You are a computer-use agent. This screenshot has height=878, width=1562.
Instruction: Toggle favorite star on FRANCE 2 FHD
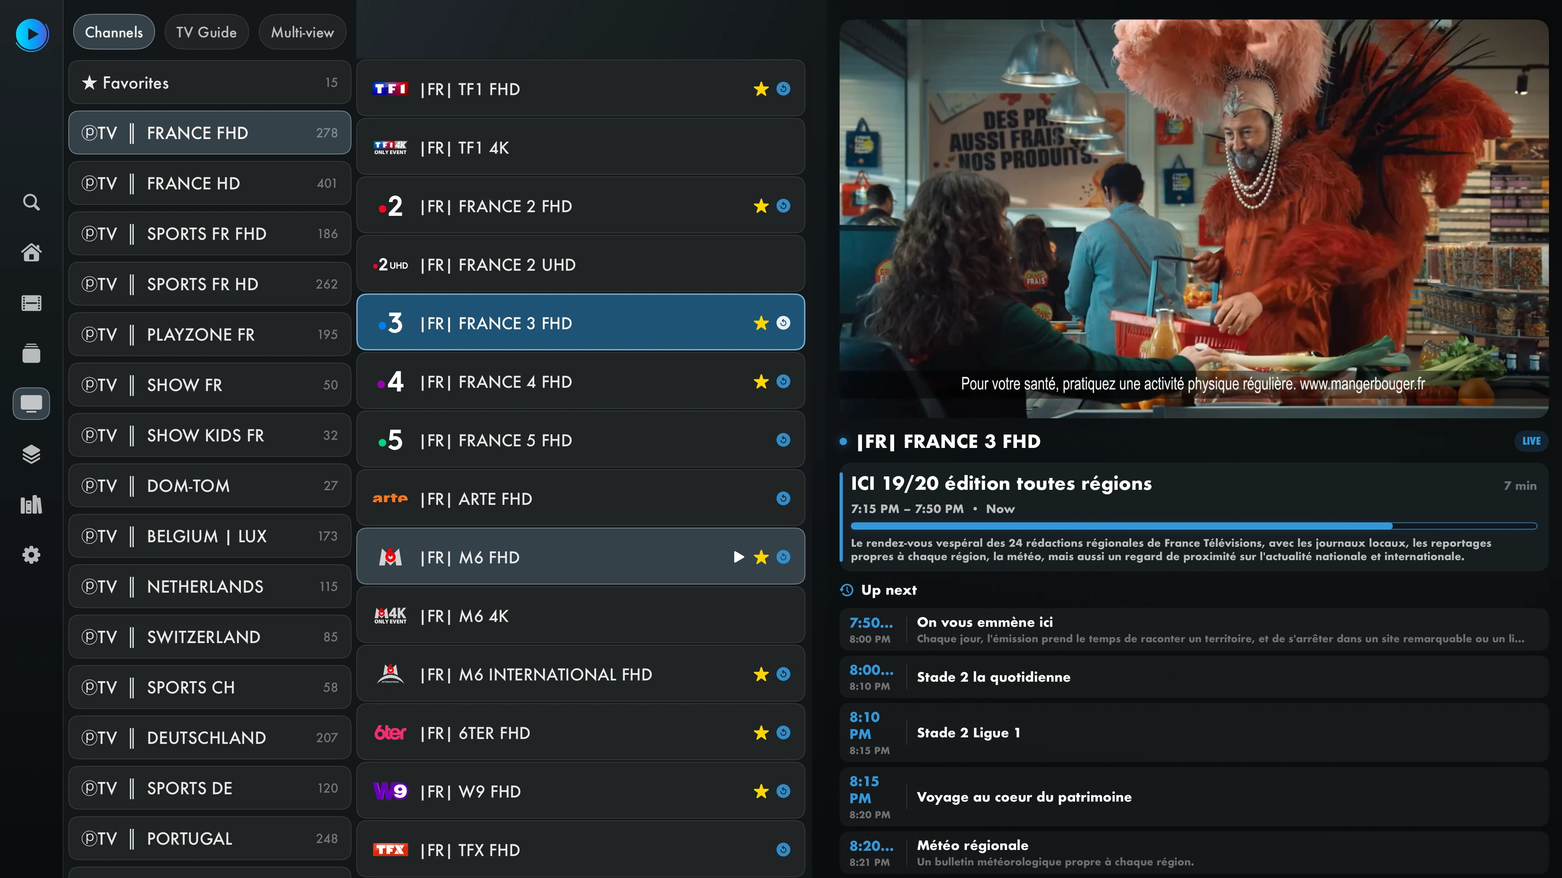761,206
